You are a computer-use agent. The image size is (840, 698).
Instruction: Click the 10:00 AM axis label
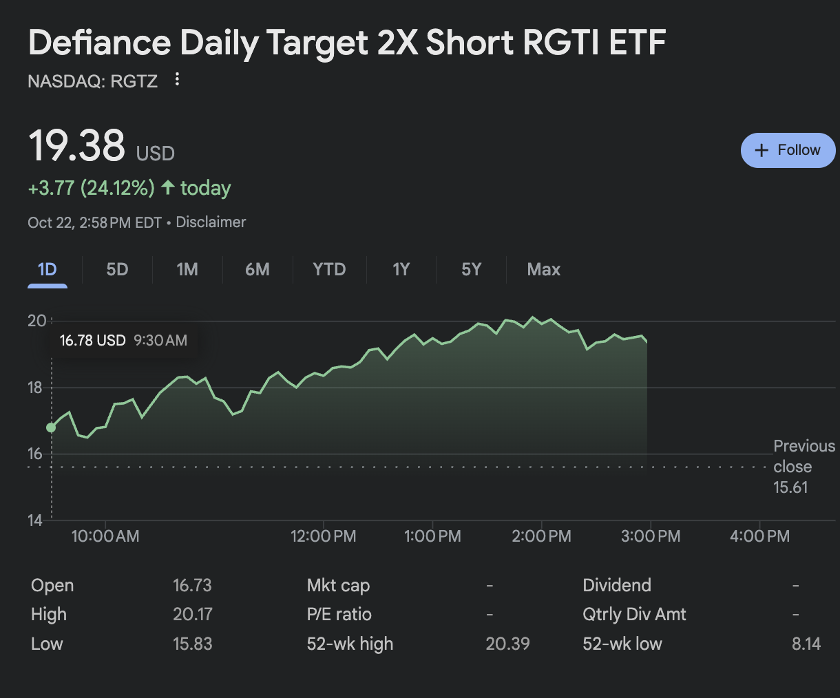(x=105, y=536)
